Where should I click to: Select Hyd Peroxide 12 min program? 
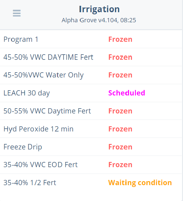coord(38,129)
